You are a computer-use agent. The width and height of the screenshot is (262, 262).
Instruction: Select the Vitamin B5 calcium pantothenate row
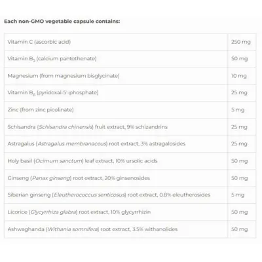tap(130, 59)
